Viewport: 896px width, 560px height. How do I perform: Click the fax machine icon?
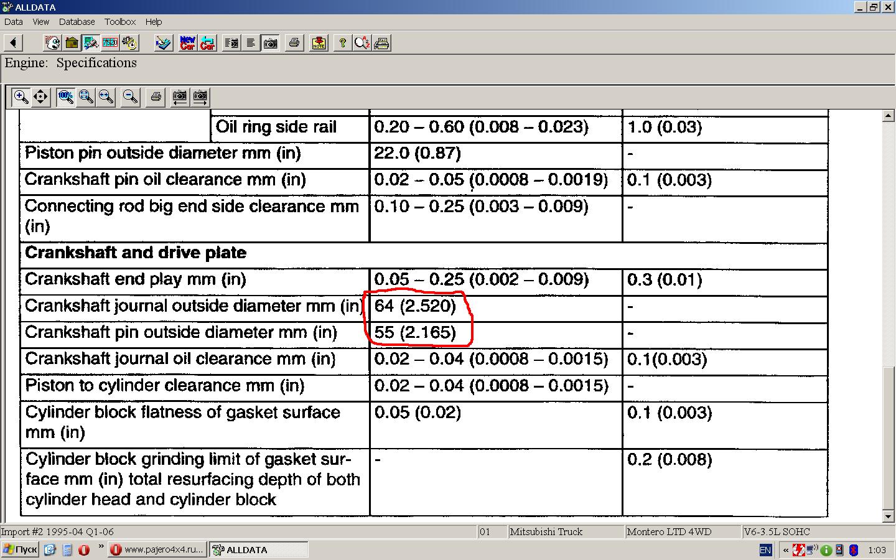click(382, 43)
